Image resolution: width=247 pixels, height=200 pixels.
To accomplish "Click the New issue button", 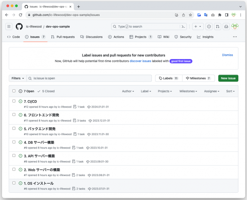I will point(228,78).
